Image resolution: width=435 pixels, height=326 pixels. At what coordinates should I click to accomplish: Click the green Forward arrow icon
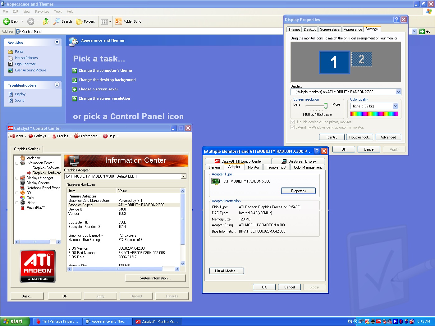pyautogui.click(x=30, y=21)
